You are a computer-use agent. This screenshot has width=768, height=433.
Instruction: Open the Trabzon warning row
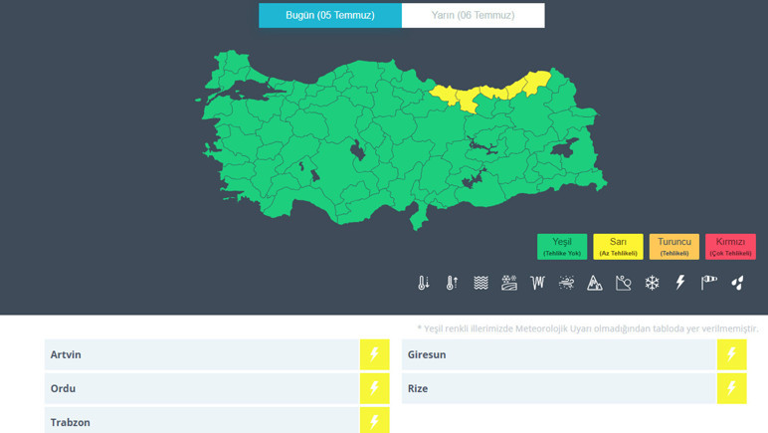point(217,420)
